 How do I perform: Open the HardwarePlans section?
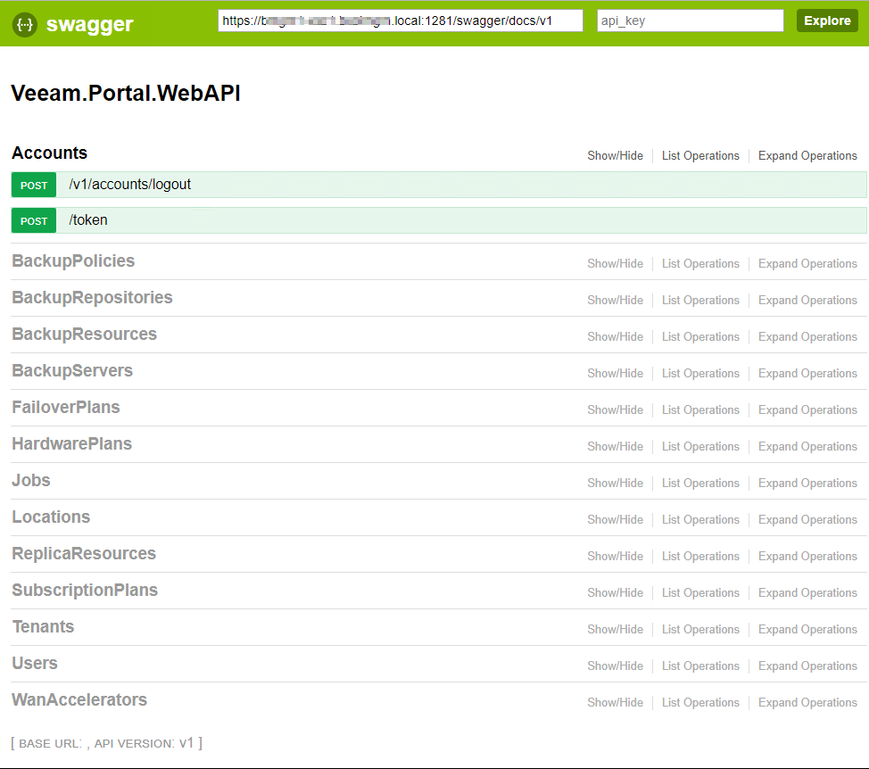(x=72, y=443)
